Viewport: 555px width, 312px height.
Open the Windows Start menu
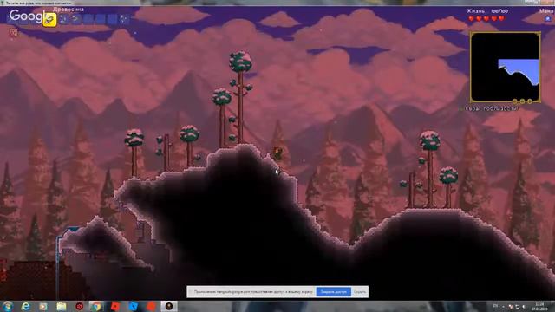click(8, 306)
